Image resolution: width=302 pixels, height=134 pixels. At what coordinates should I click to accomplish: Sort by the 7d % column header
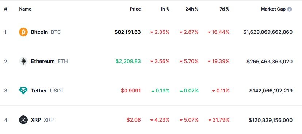(224, 9)
